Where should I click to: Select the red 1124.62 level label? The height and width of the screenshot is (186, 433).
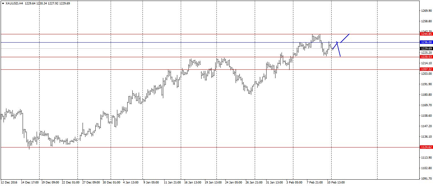pos(426,147)
